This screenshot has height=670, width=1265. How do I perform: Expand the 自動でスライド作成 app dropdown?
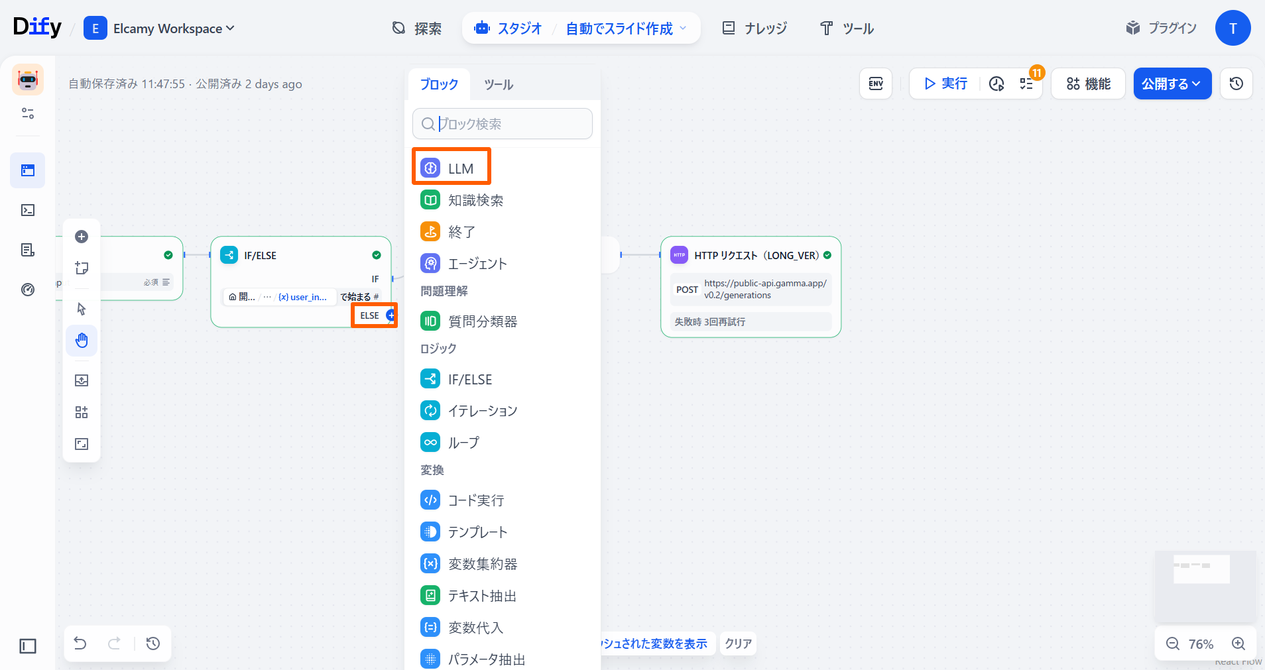pos(626,28)
